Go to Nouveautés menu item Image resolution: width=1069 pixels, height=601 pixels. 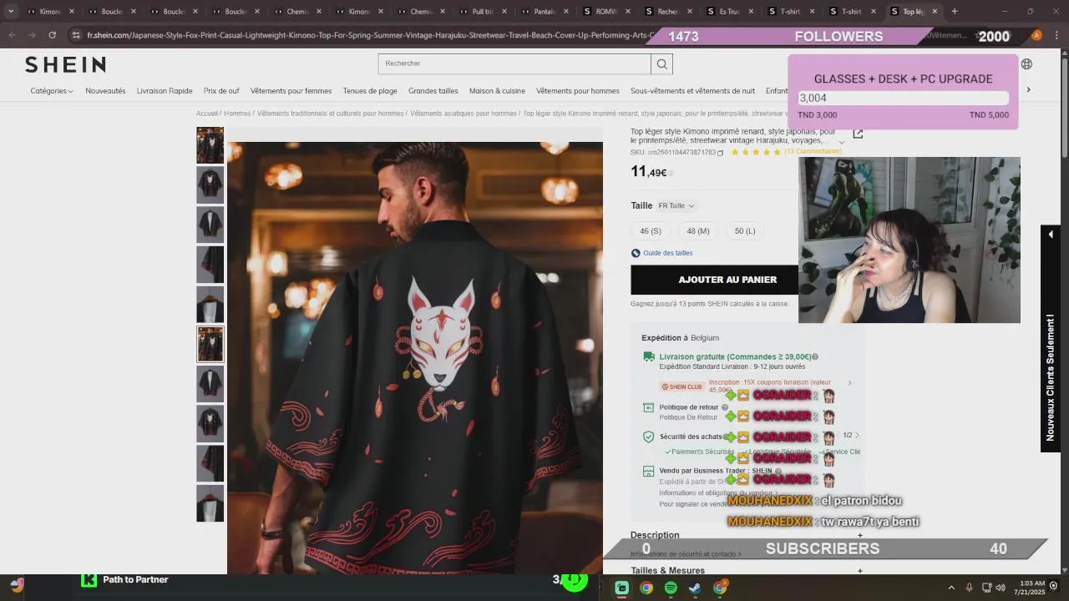click(105, 91)
